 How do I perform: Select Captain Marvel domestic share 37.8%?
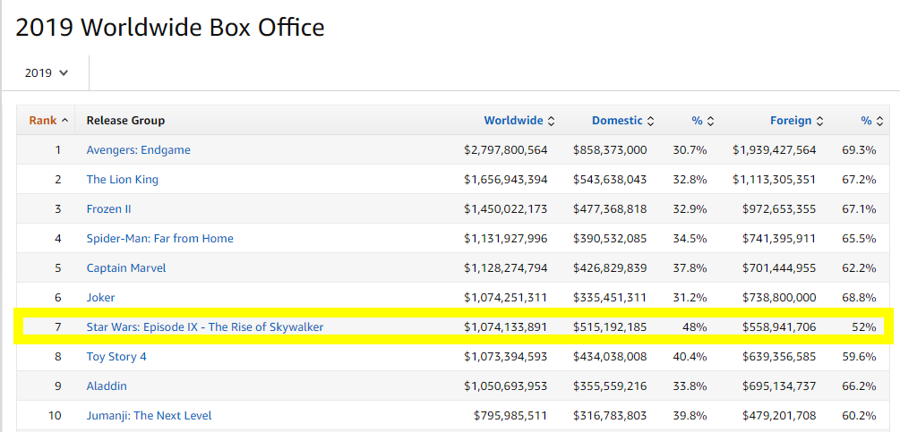(690, 268)
